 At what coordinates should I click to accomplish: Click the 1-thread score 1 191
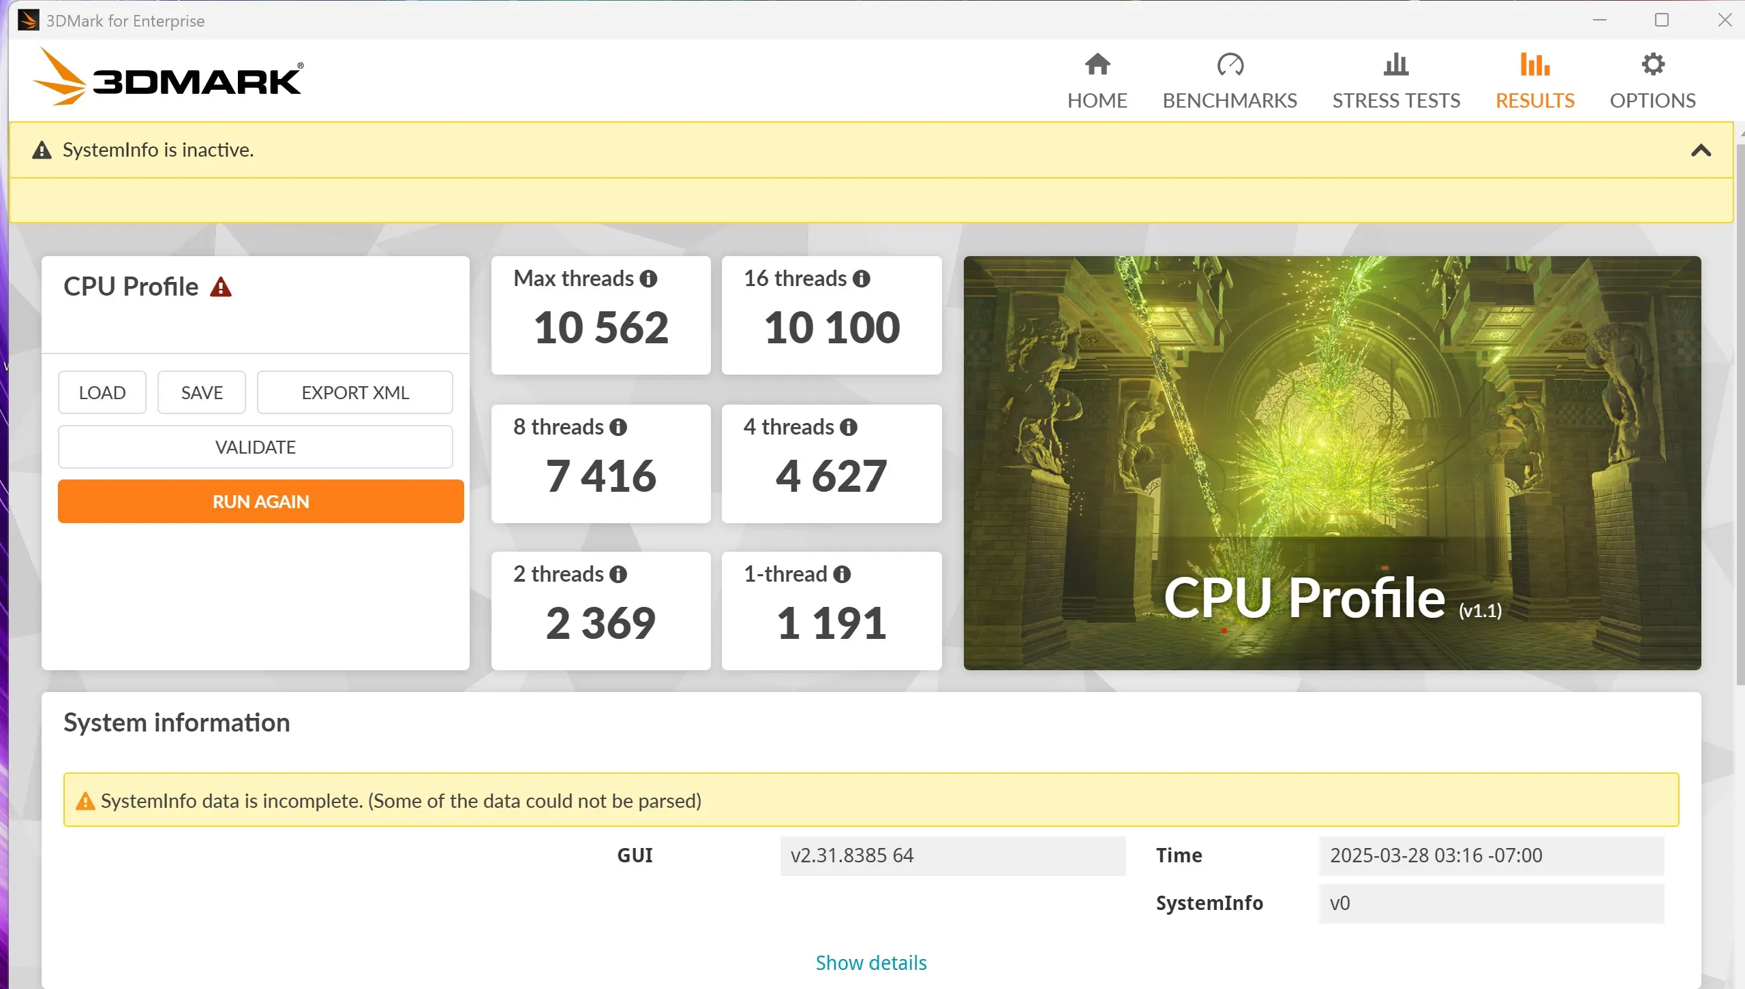832,623
